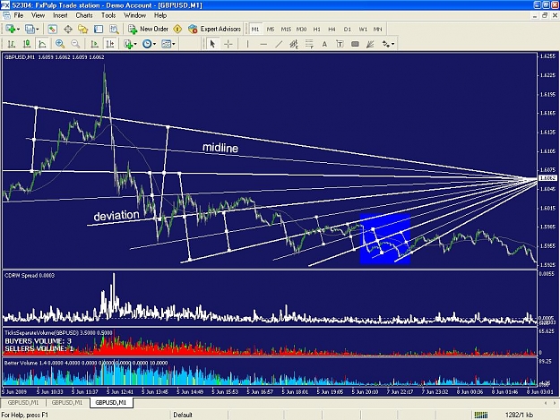
Task: Click the 'deviation' text label on chart
Action: click(116, 216)
